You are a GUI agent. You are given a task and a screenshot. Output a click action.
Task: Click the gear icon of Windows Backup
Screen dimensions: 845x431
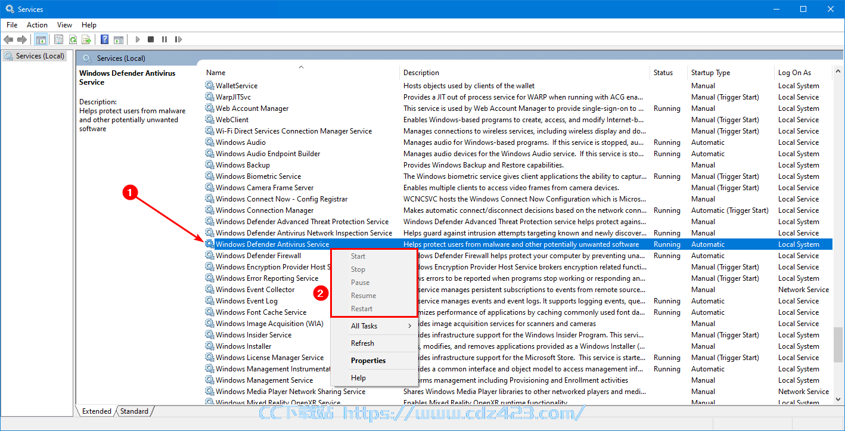[210, 165]
